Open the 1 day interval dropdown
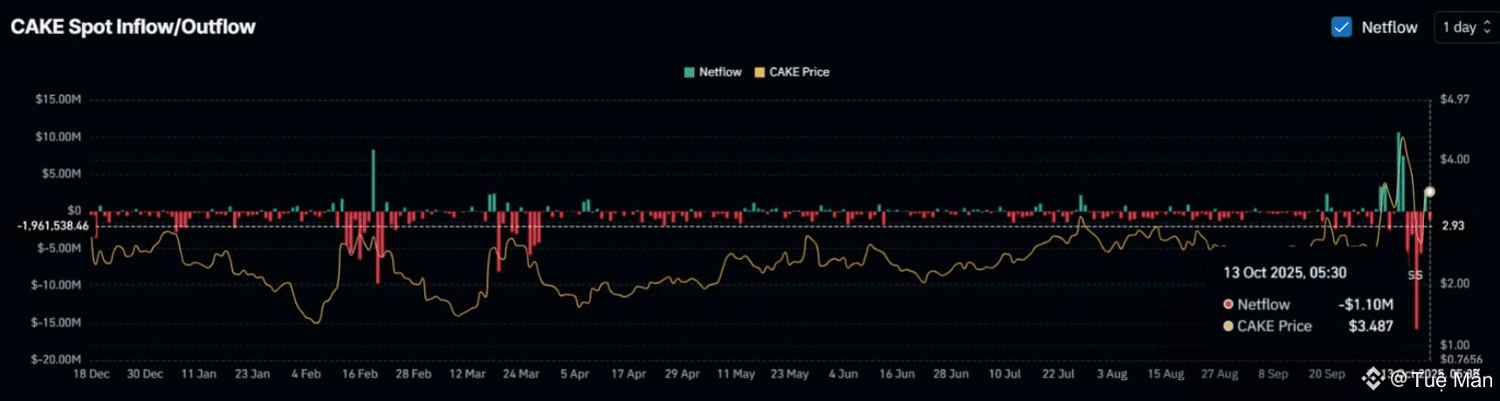1500x401 pixels. tap(1467, 27)
